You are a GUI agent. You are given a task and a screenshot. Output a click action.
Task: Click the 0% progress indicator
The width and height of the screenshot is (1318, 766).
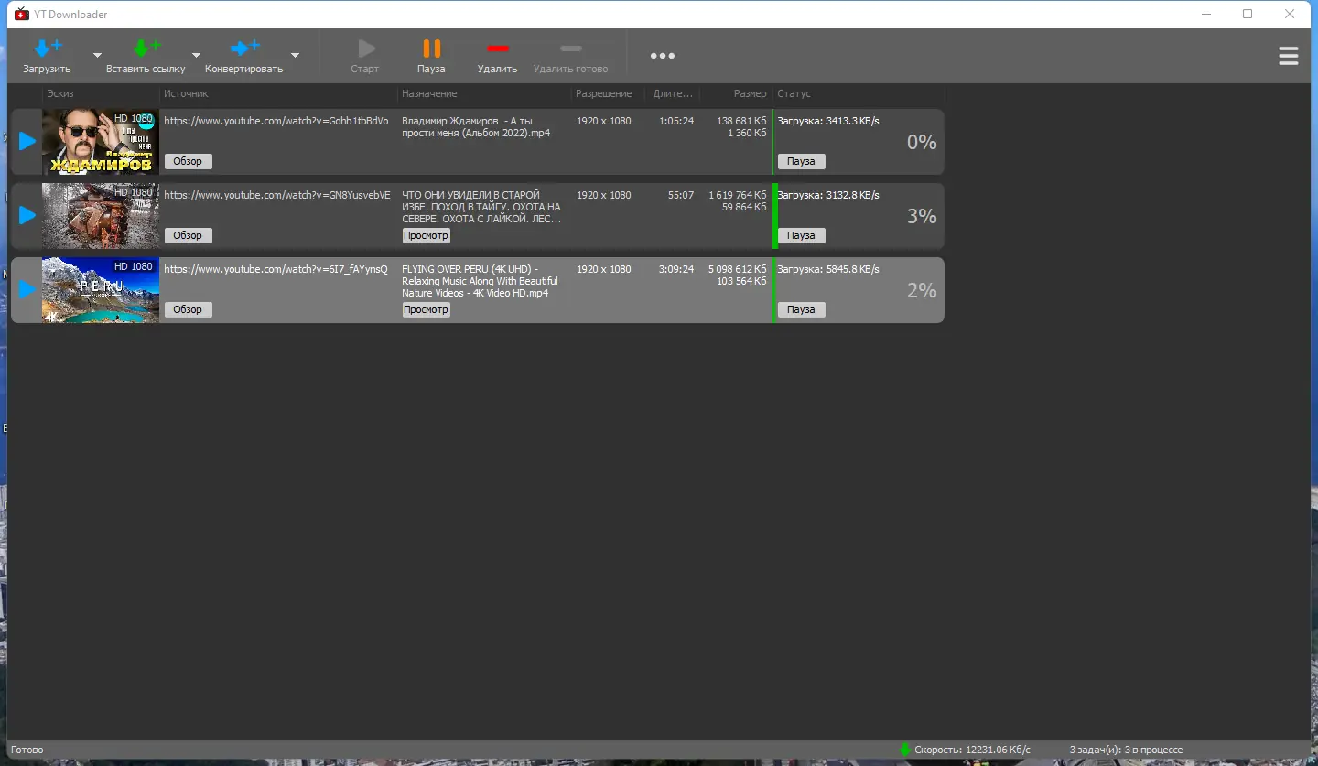pos(922,142)
